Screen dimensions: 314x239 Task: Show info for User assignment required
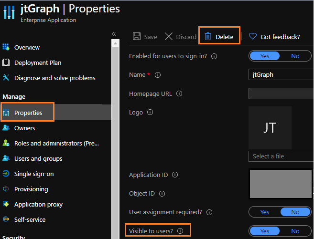pyautogui.click(x=209, y=212)
